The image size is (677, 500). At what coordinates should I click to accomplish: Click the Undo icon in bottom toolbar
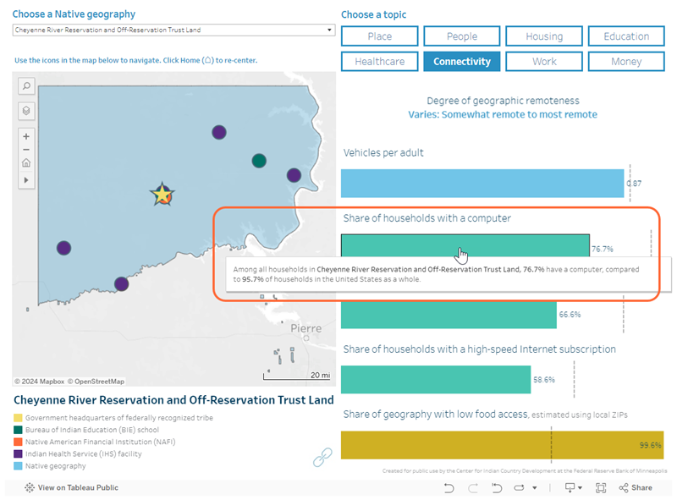(x=449, y=487)
